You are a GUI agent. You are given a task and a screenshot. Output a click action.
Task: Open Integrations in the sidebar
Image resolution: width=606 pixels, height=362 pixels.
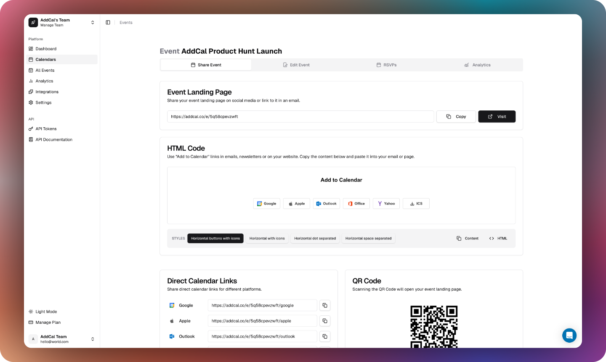(62, 92)
